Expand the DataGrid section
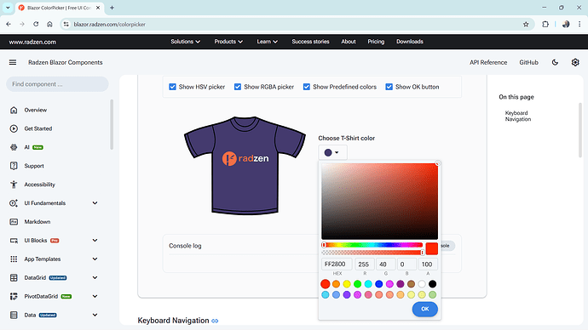Image resolution: width=588 pixels, height=330 pixels. [95, 277]
